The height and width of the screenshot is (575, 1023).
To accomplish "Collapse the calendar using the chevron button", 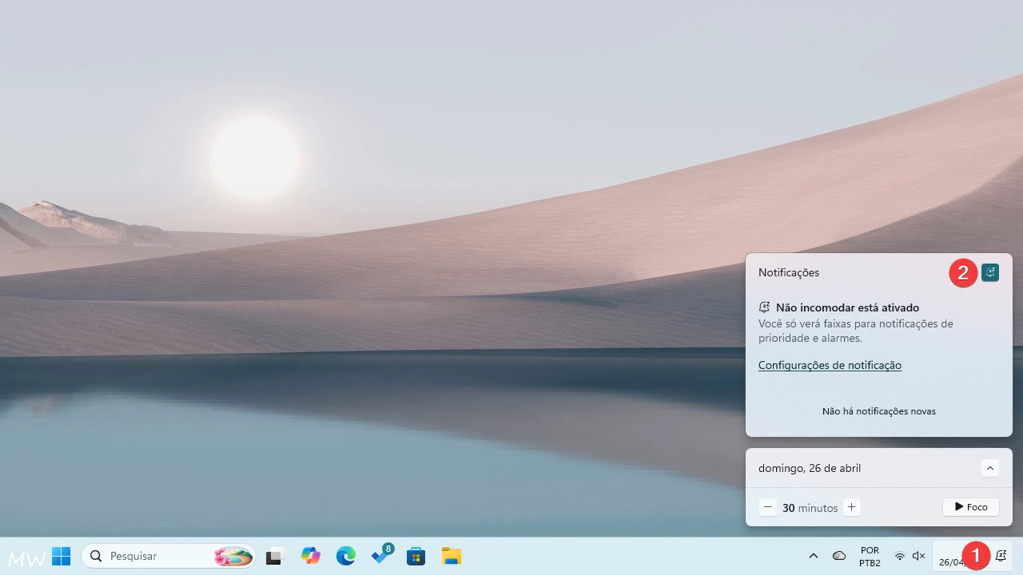I will [x=990, y=468].
